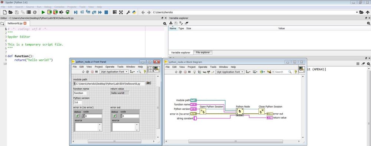Open the PYTHONPATH manager python icon
The width and height of the screenshot is (371, 146).
point(134,12)
